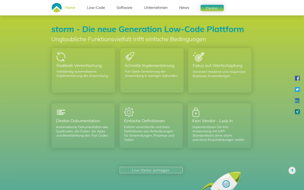This screenshot has width=304, height=190.
Task: Click text 'Generiert moderne und responsive Business Anwendungen'
Action: tap(219, 74)
